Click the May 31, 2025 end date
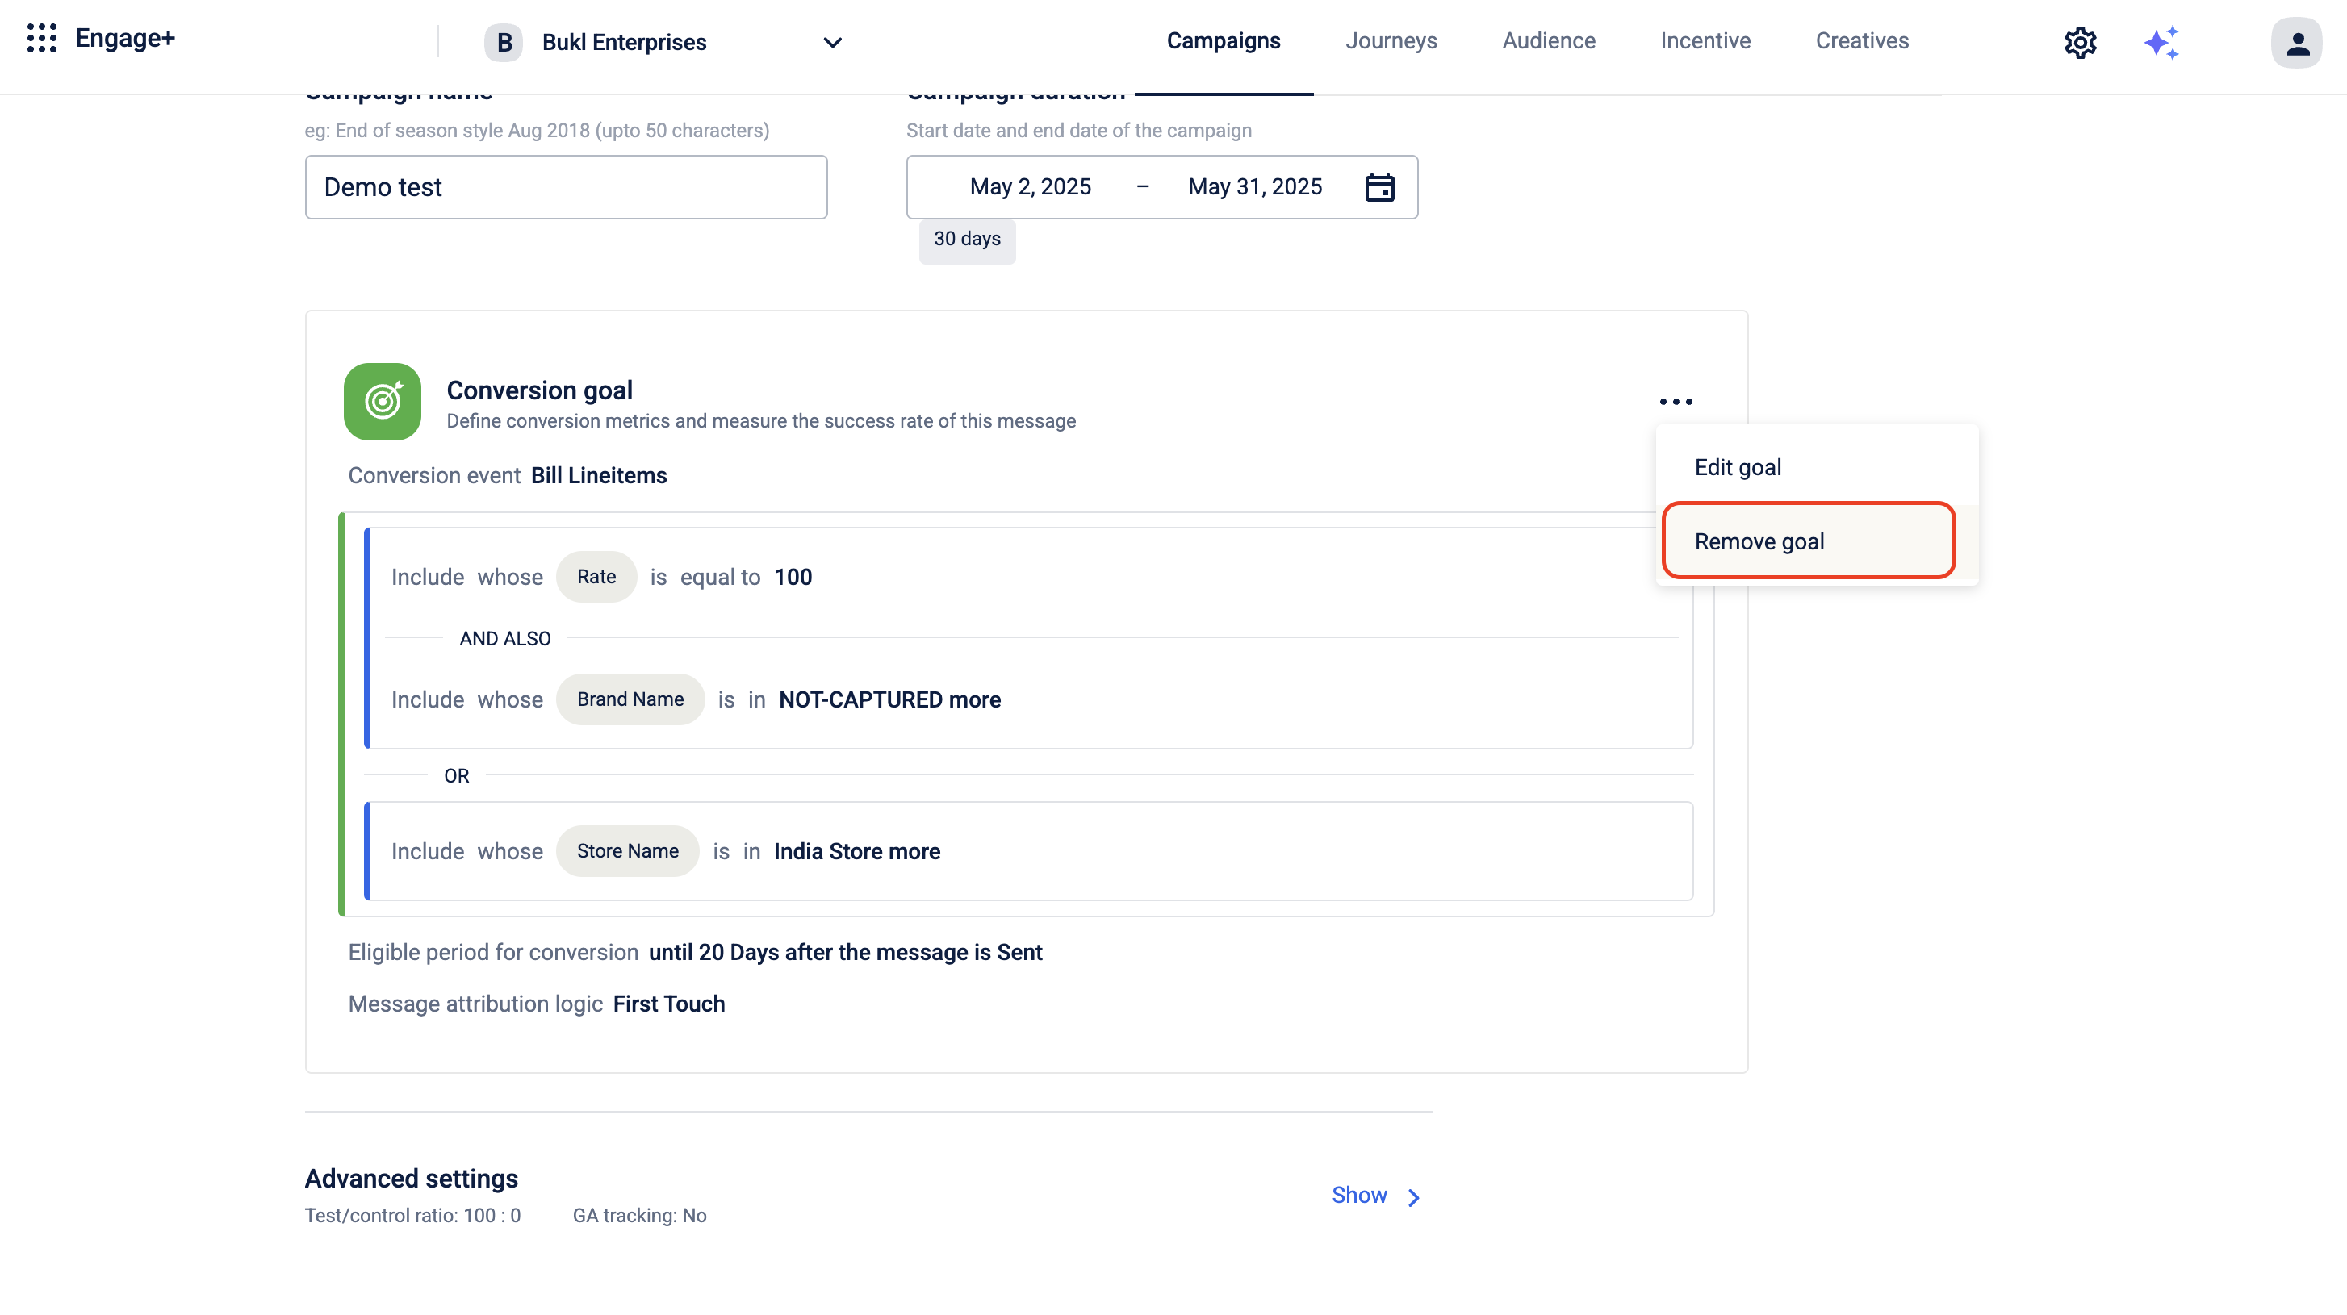The width and height of the screenshot is (2347, 1315). (x=1254, y=186)
